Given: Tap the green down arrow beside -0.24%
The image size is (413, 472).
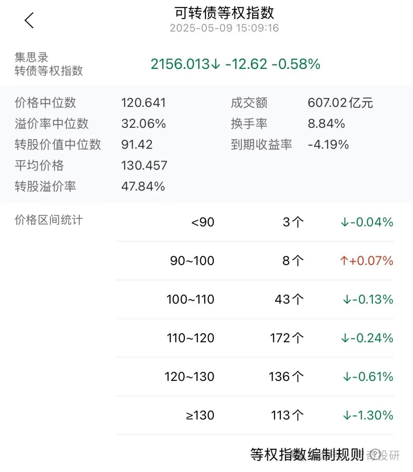Looking at the screenshot, I should click(345, 338).
